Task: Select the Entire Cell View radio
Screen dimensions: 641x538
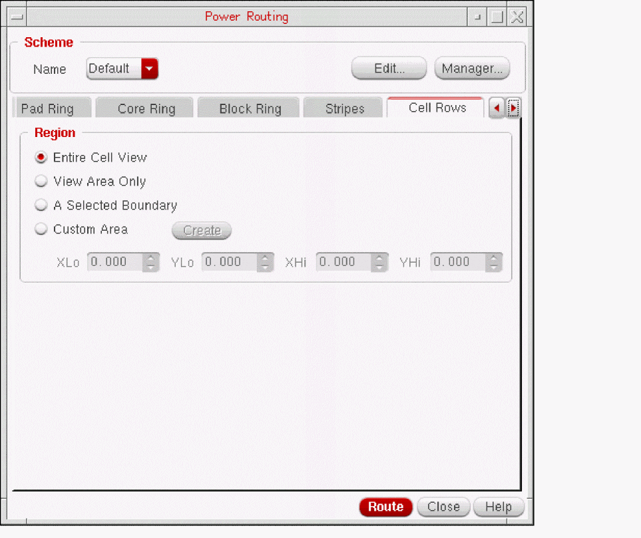Action: (x=41, y=157)
